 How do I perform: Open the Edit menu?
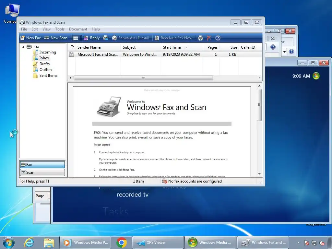pos(35,29)
